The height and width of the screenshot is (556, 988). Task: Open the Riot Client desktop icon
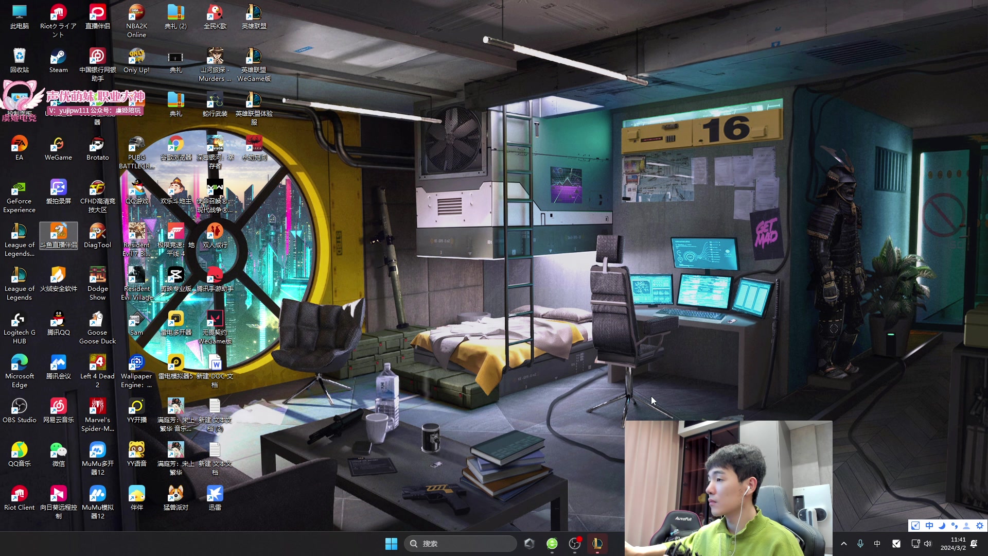point(19,499)
